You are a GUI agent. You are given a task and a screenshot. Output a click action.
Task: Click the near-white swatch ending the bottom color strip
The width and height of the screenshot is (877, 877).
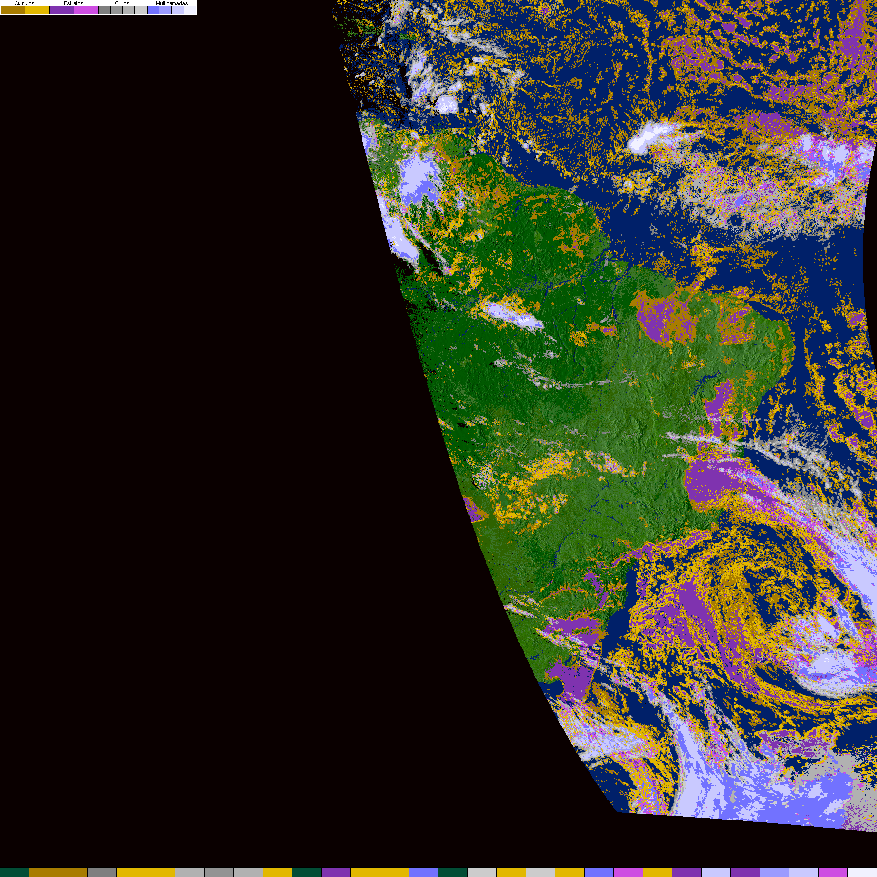point(862,872)
